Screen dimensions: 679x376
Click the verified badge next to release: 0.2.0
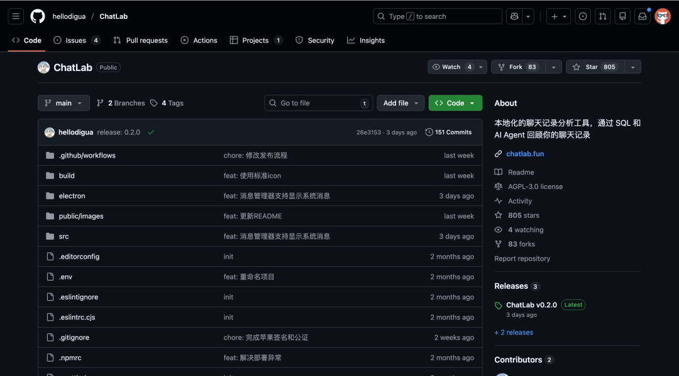(150, 132)
